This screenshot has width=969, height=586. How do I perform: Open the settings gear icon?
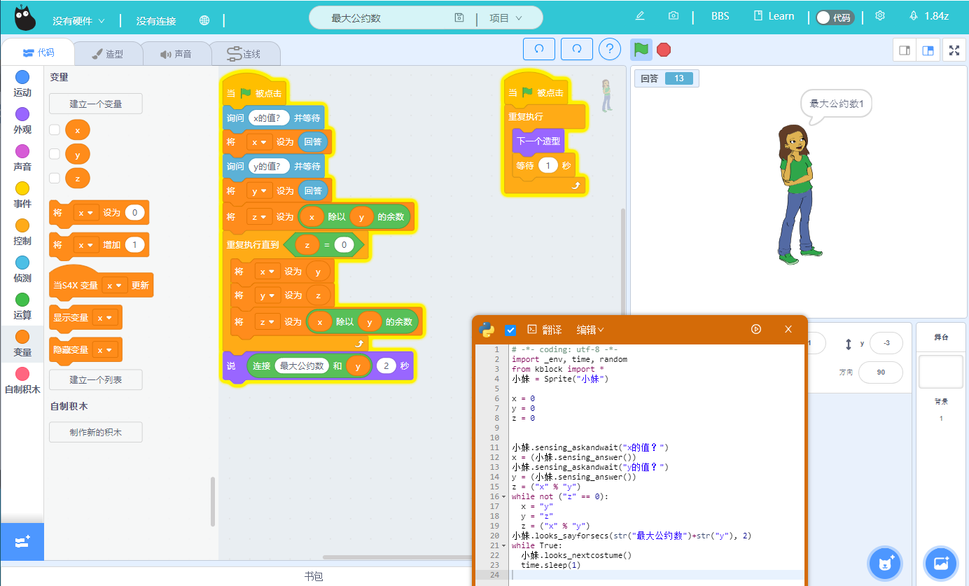[880, 16]
